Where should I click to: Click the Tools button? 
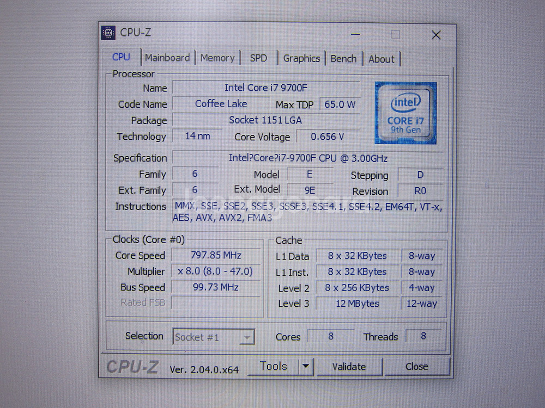(273, 366)
